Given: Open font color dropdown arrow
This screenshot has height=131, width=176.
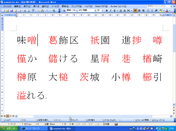Looking at the screenshot, I should click(x=170, y=11).
